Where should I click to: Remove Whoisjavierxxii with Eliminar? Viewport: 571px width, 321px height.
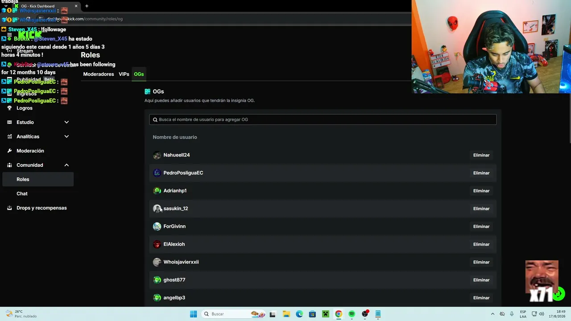coord(481,262)
